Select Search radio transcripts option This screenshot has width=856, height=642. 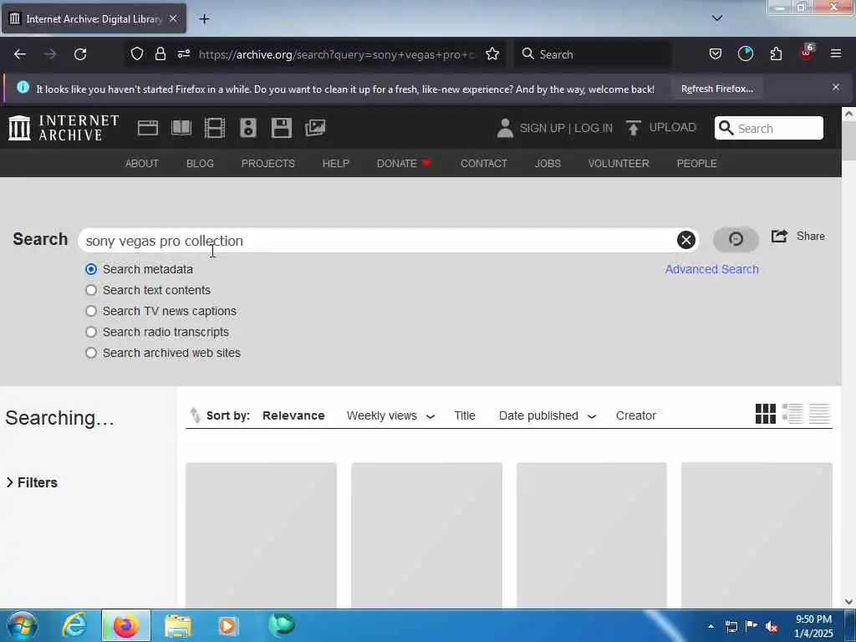[x=91, y=332]
